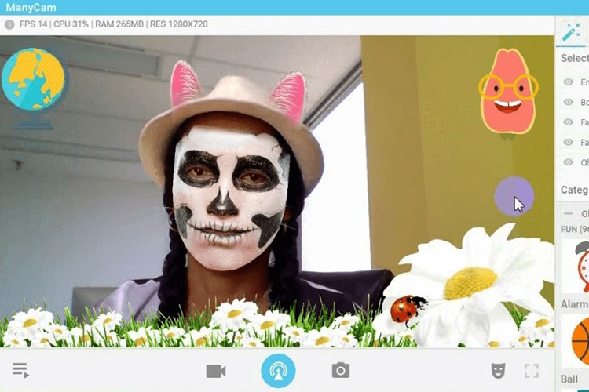This screenshot has height=392, width=589.
Task: Take a snapshot with the camera icon
Action: pyautogui.click(x=341, y=371)
